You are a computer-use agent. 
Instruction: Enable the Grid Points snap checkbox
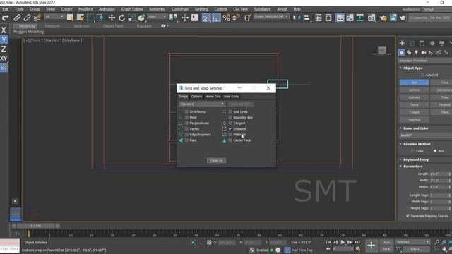pos(186,111)
